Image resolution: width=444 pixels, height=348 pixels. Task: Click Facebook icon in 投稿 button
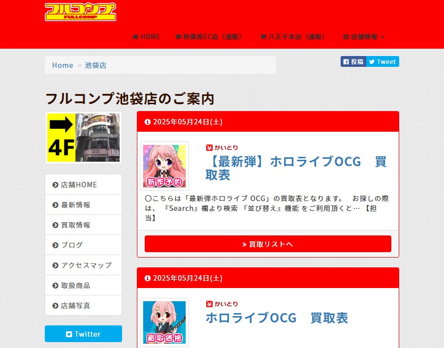coord(346,61)
